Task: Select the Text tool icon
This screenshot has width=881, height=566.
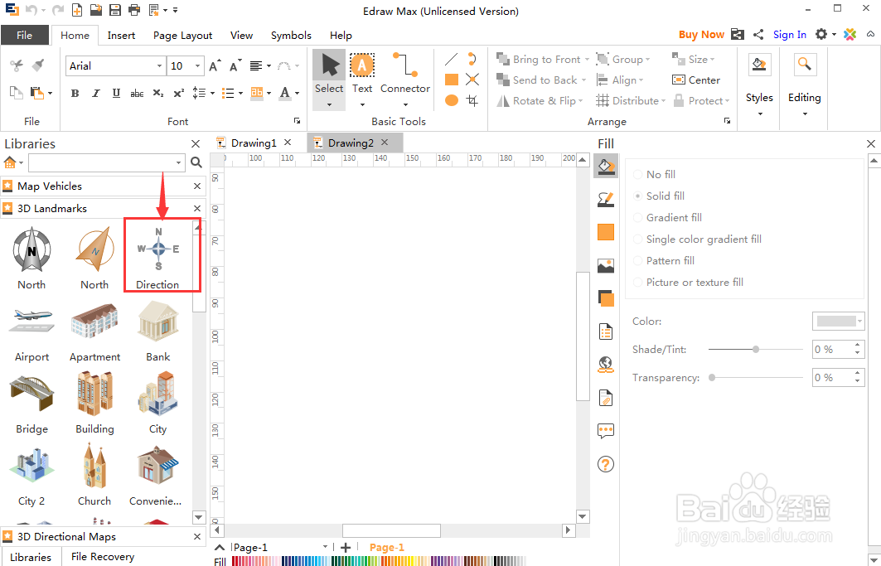Action: tap(362, 65)
